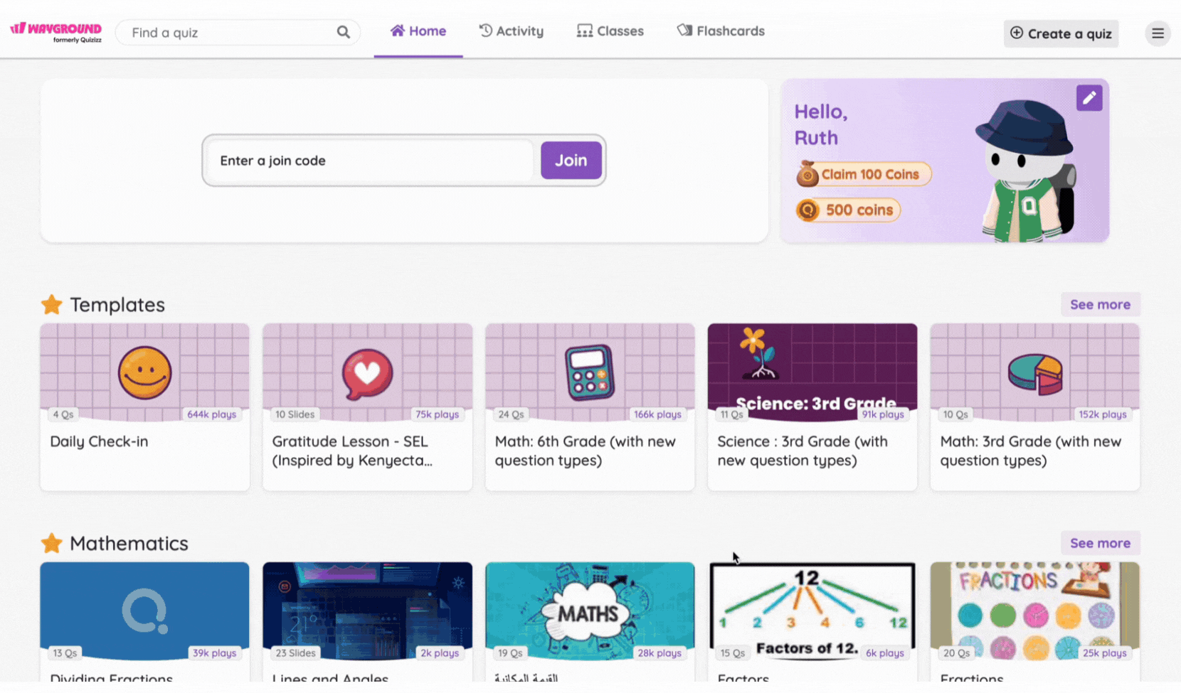The height and width of the screenshot is (693, 1181).
Task: Click the 500 coins badge
Action: point(848,210)
